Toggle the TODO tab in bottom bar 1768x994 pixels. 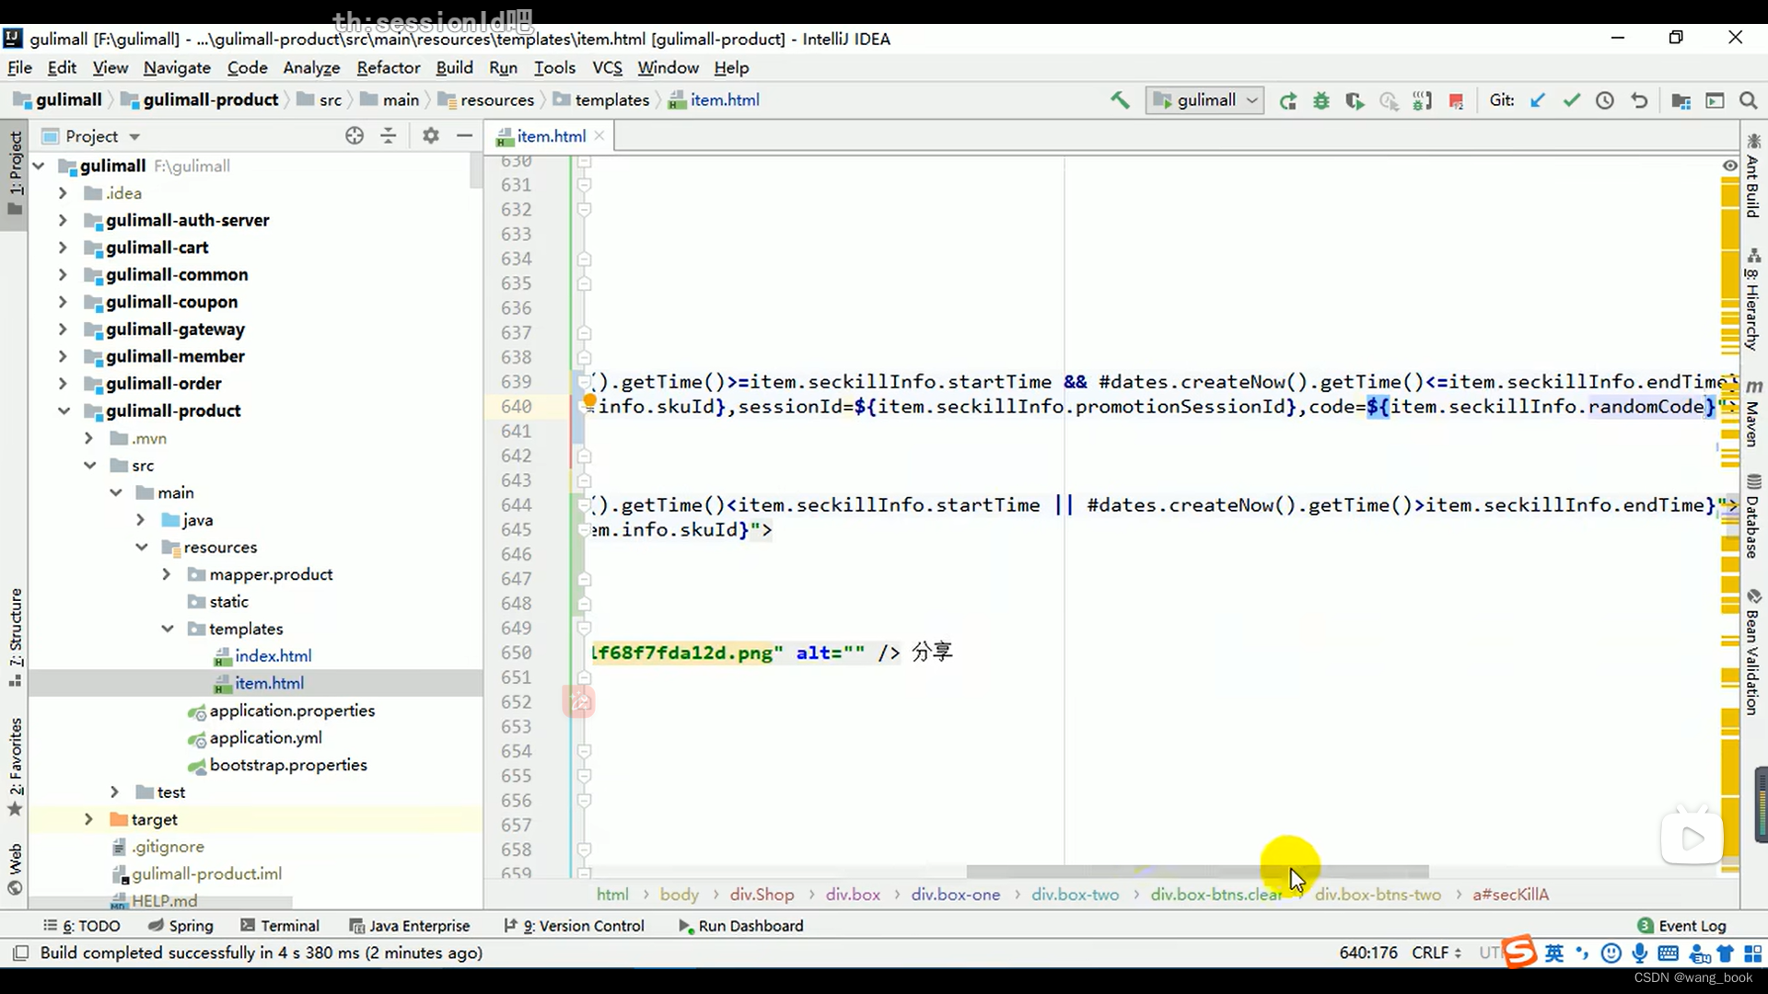pos(90,925)
